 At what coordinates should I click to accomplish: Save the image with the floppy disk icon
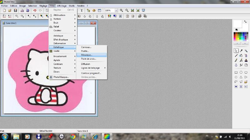click(15, 11)
